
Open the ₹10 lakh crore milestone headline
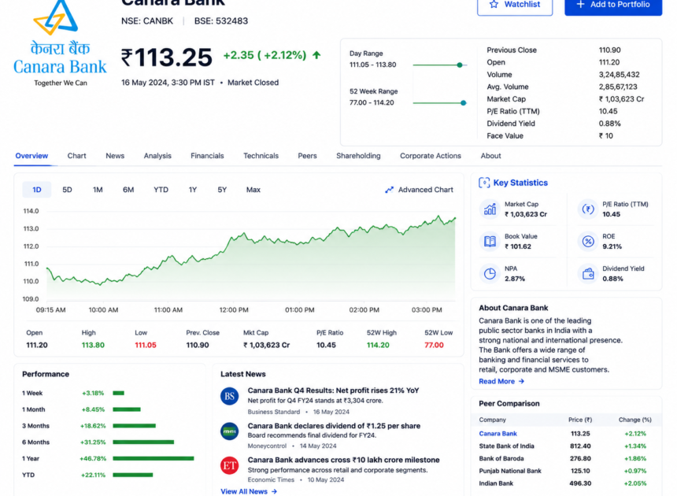(344, 460)
